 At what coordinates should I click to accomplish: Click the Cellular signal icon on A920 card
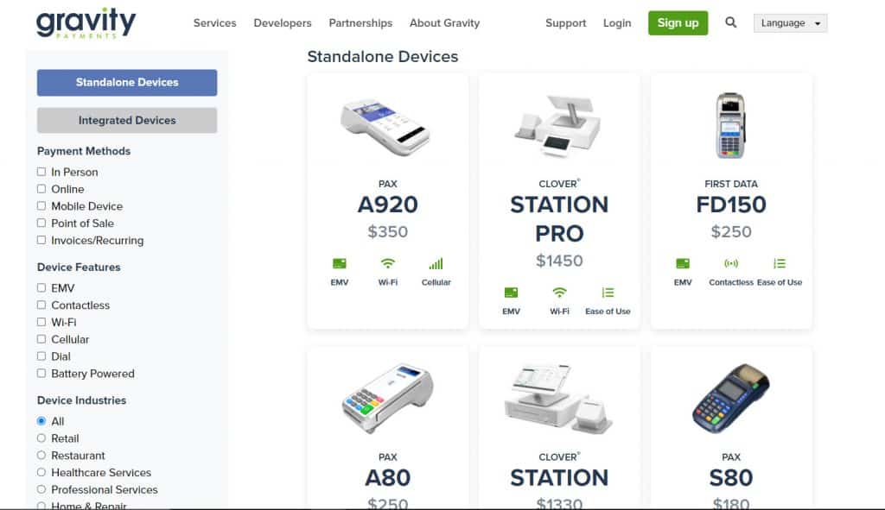point(436,263)
